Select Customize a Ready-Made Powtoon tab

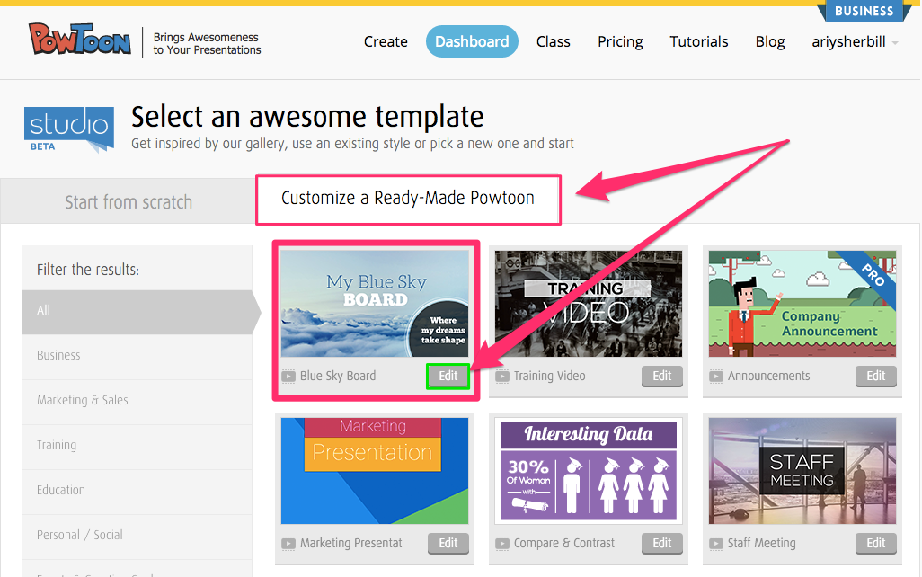point(408,199)
